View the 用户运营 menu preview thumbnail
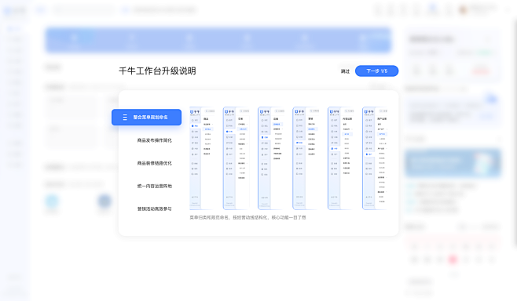This screenshot has height=301, width=517. coord(375,158)
